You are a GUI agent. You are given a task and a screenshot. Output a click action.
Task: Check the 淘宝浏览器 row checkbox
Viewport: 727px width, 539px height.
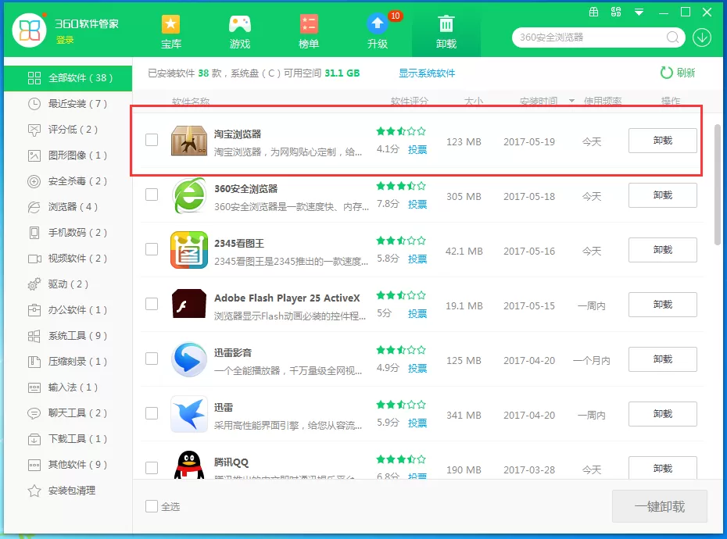pyautogui.click(x=152, y=140)
